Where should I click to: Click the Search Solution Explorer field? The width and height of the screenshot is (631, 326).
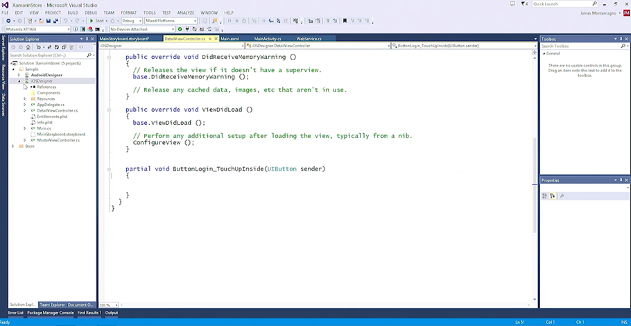[x=49, y=55]
